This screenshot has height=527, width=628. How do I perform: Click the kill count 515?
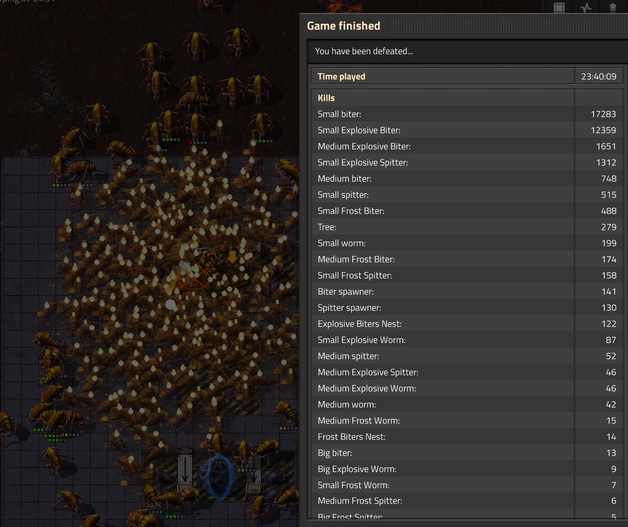pos(609,195)
